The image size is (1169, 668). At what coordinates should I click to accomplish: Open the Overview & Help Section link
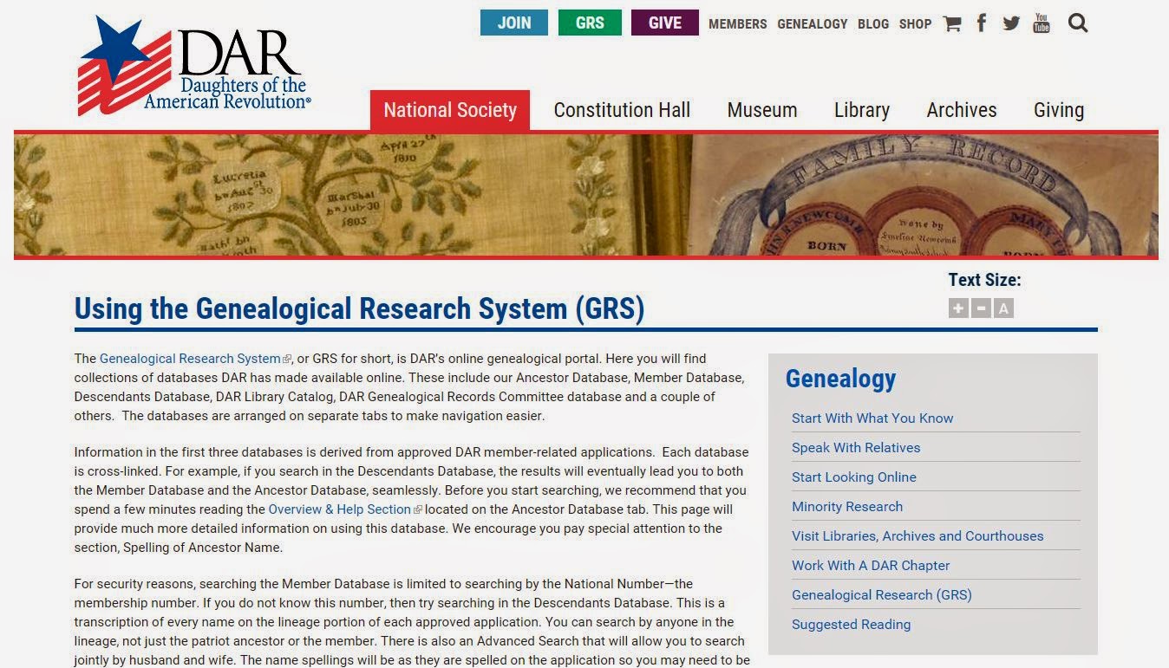(340, 509)
